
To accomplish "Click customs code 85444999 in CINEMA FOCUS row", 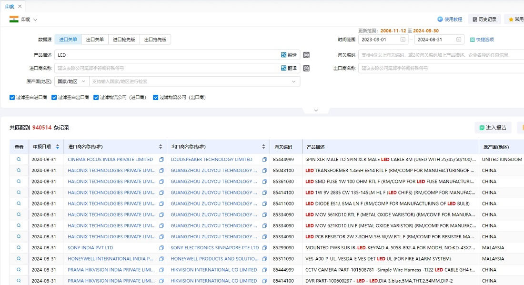I will click(283, 160).
